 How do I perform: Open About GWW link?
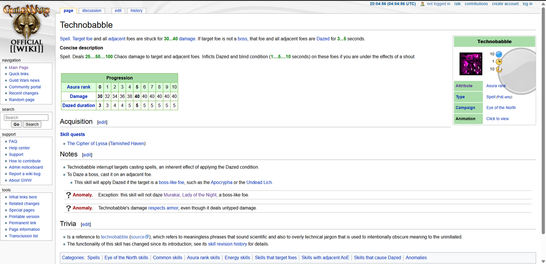[x=20, y=181]
